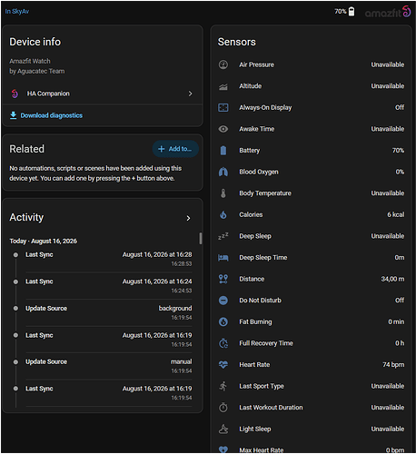
Task: Select the Battery sensor row
Action: [x=311, y=151]
